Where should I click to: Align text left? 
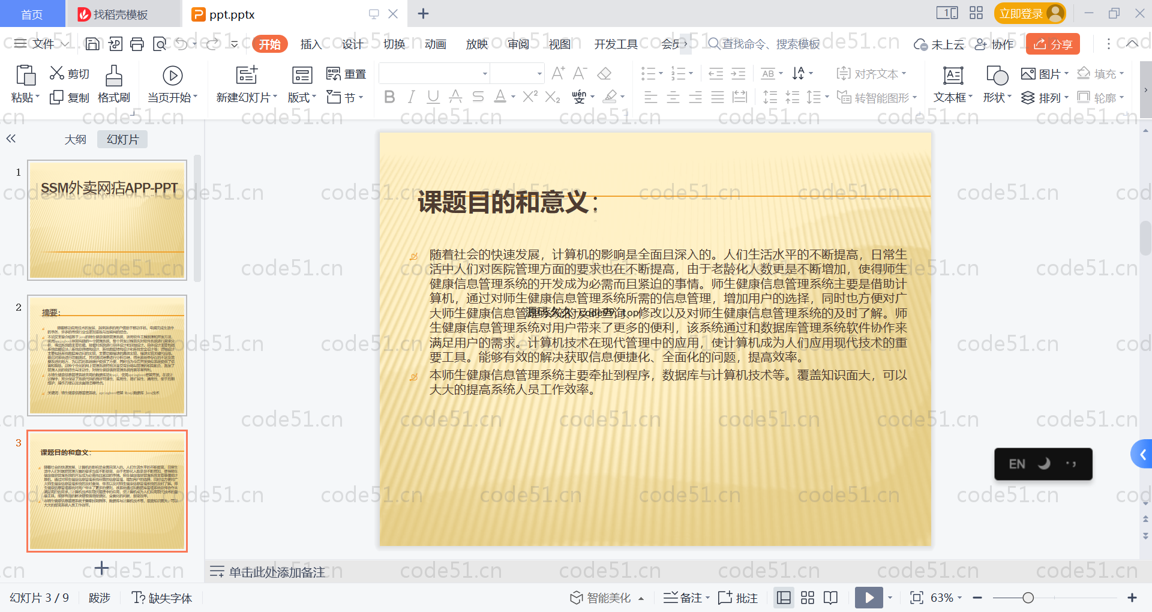pos(650,97)
